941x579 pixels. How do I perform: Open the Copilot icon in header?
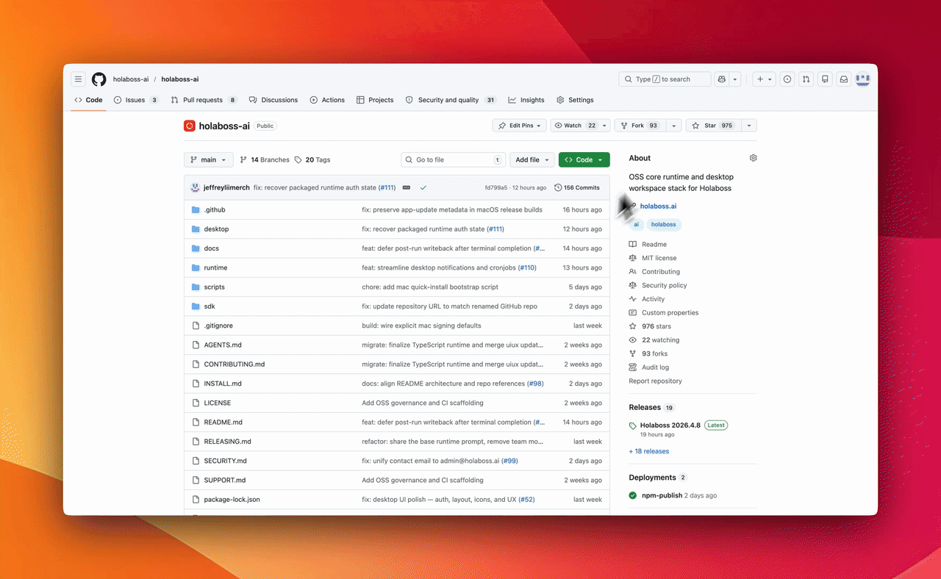pos(721,79)
